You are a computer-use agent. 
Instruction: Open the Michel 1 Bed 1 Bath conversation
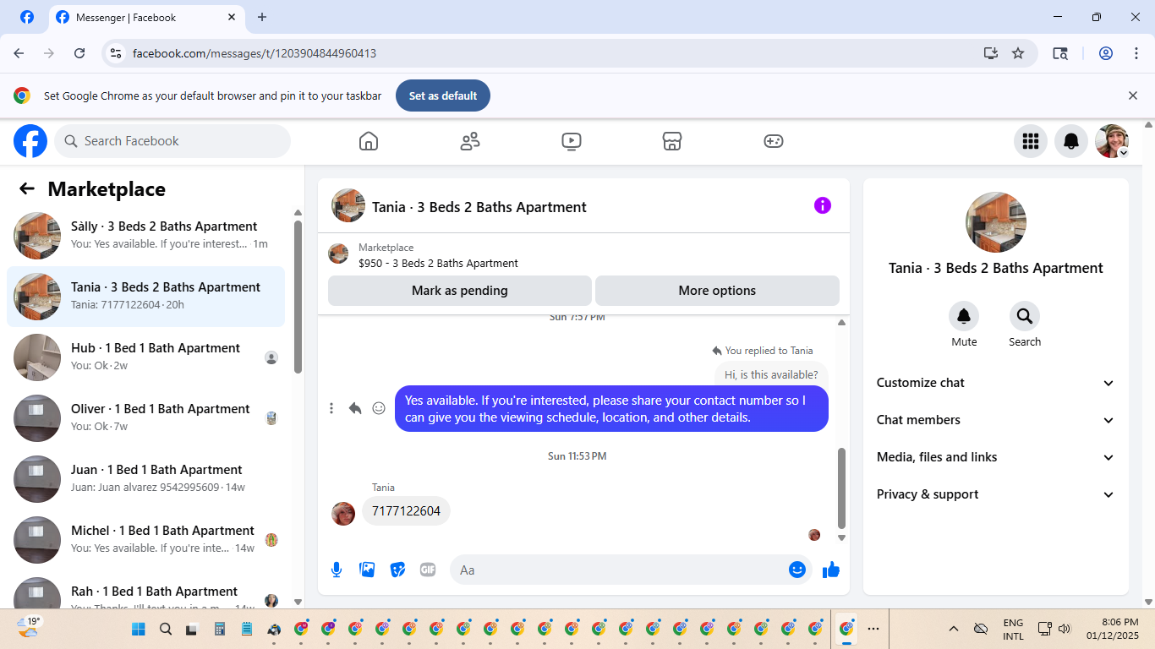tap(145, 540)
